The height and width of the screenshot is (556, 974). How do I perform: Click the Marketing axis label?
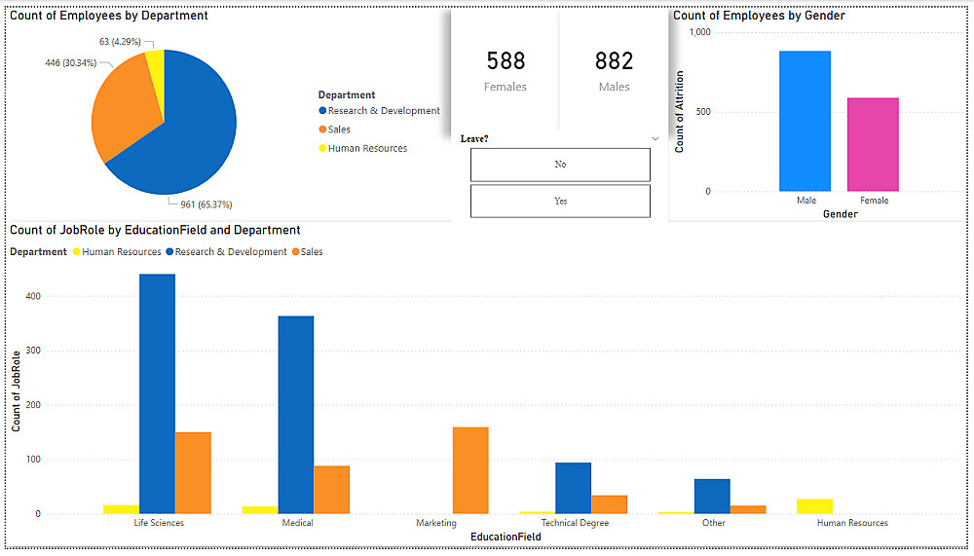pyautogui.click(x=436, y=523)
